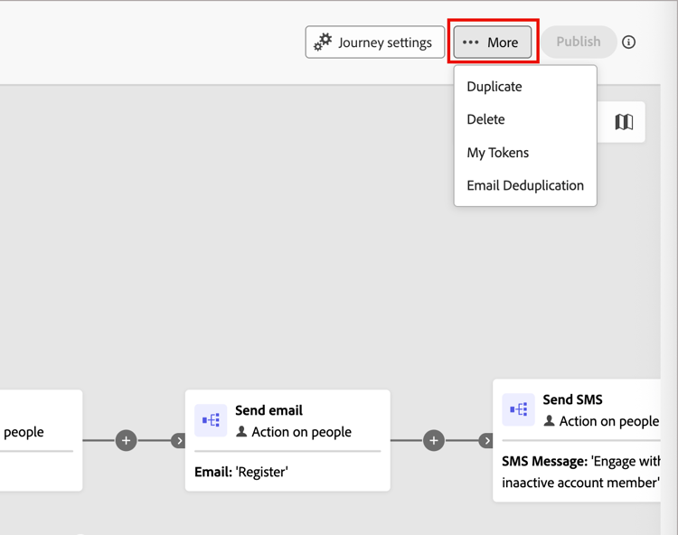Open Journey settings
Screen dimensions: 678x535
coord(375,42)
